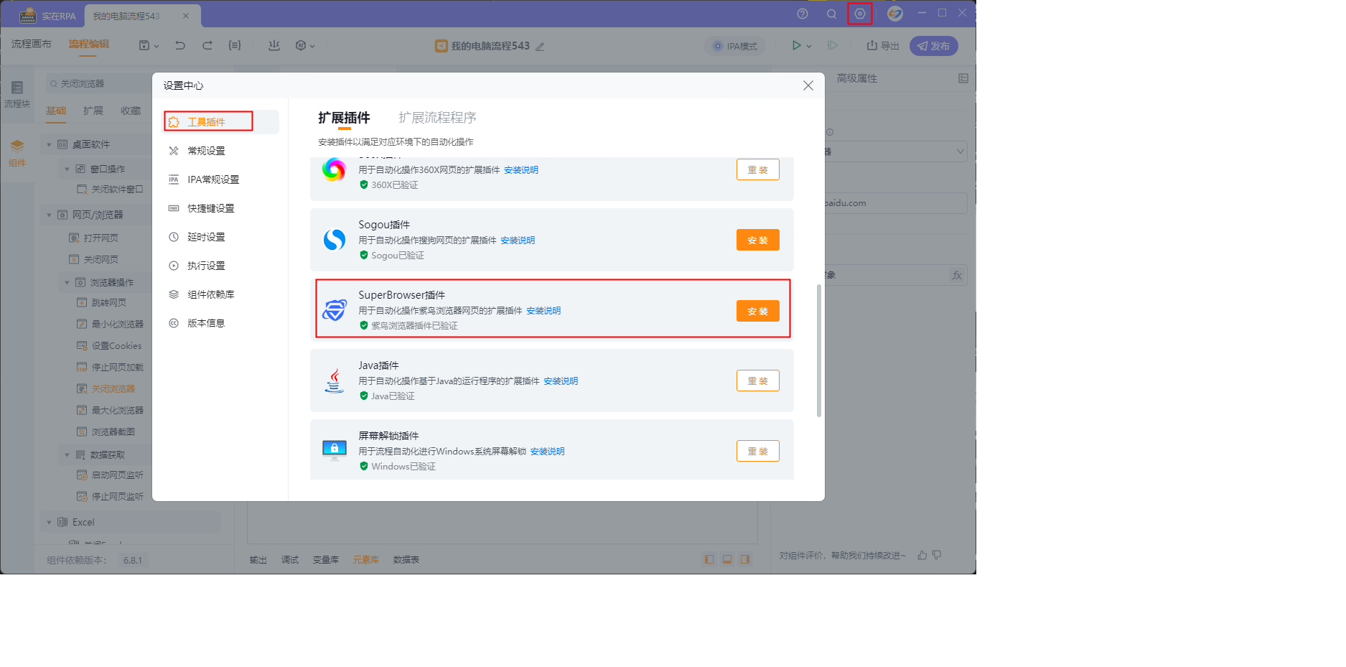Close the 设置中心 dialog
Viewport: 1346px width, 667px height.
pos(808,85)
